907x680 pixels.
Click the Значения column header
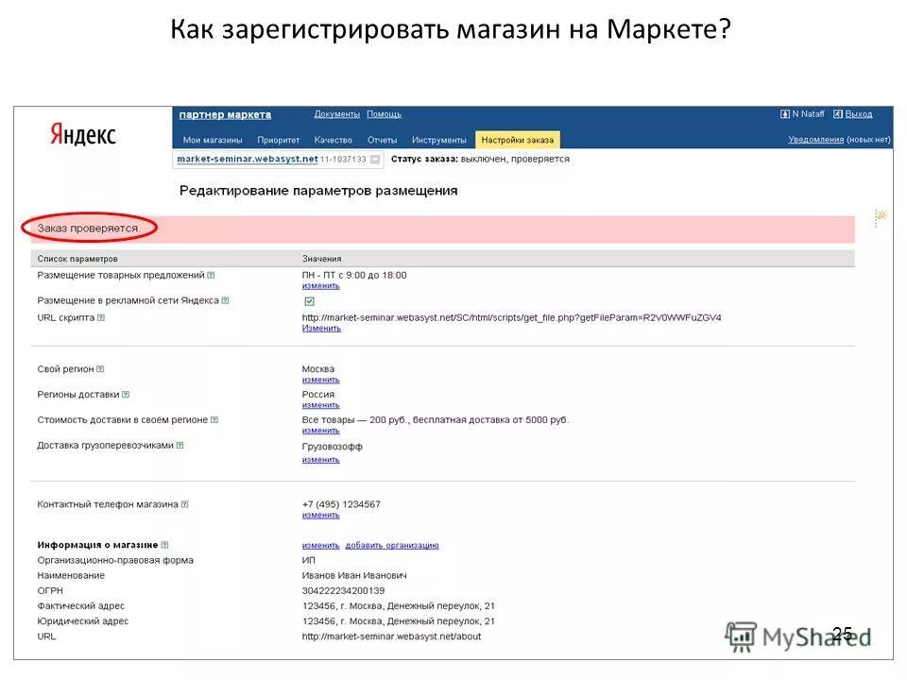(321, 259)
